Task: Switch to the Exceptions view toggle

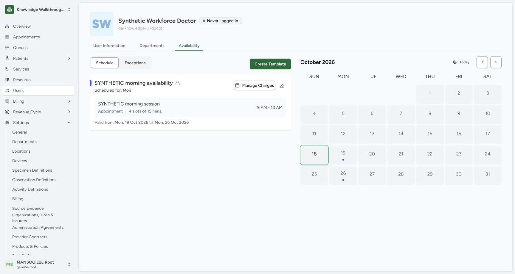Action: pos(135,63)
